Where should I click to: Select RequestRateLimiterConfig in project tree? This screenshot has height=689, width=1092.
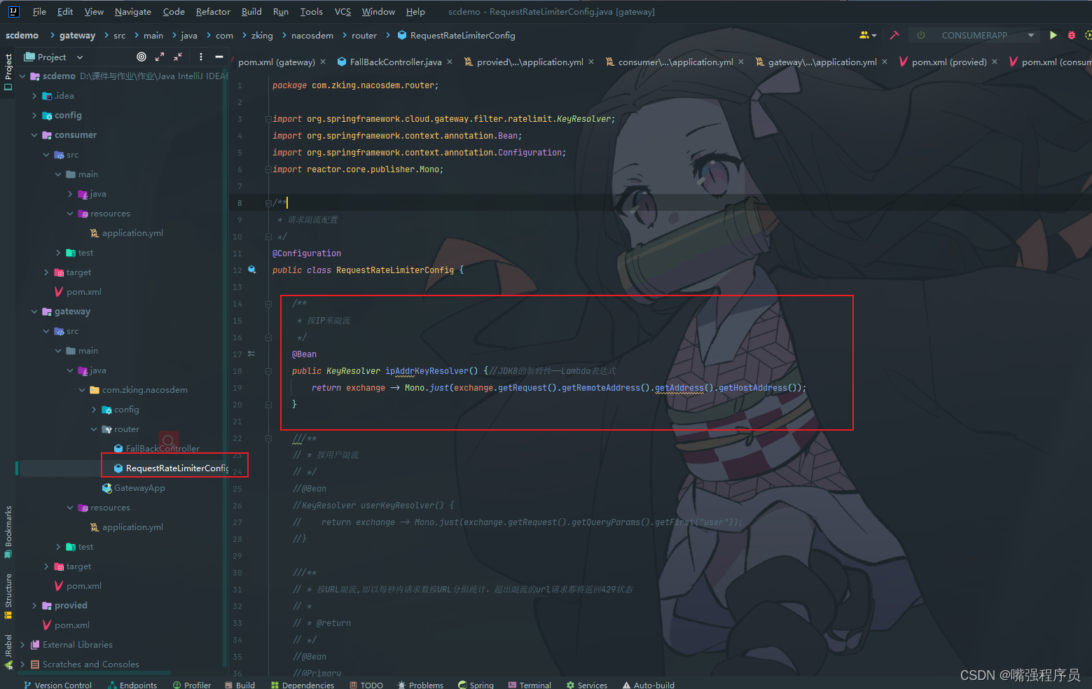(x=171, y=468)
